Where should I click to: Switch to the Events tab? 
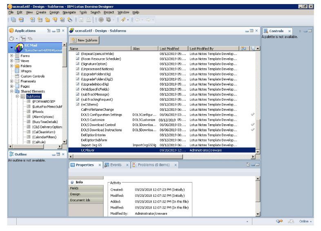[x=116, y=165]
